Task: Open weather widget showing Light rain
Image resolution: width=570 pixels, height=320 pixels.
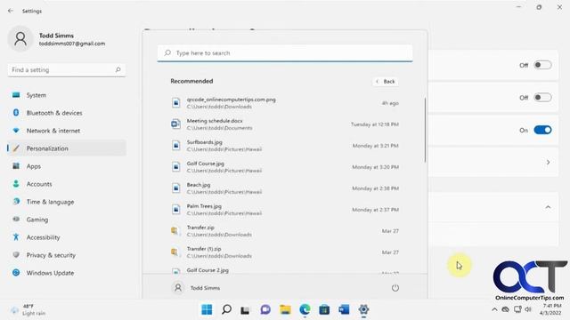Action: (28, 309)
